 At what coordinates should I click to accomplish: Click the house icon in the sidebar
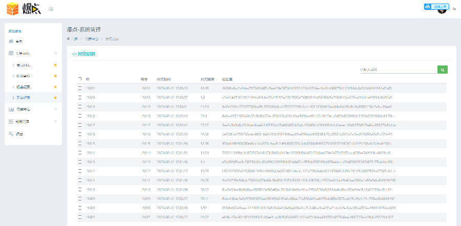11,41
